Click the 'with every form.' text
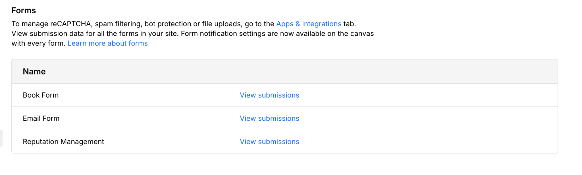The height and width of the screenshot is (175, 582). pyautogui.click(x=38, y=43)
